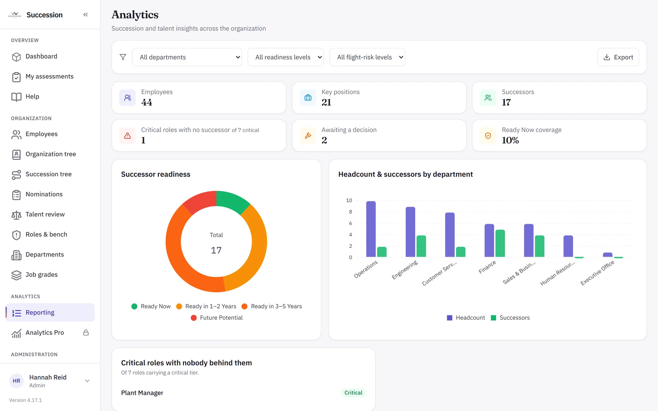Click the Succession tree icon

point(16,175)
